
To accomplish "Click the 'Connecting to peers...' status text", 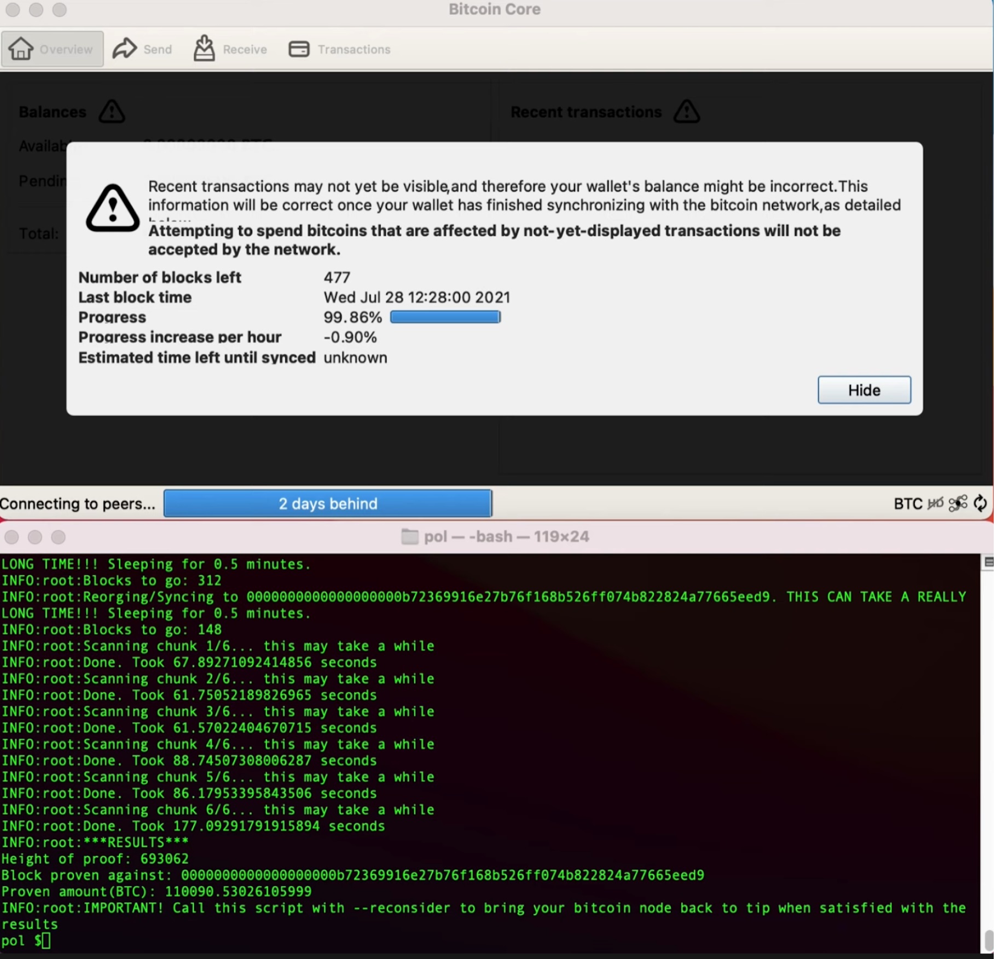I will pyautogui.click(x=78, y=504).
